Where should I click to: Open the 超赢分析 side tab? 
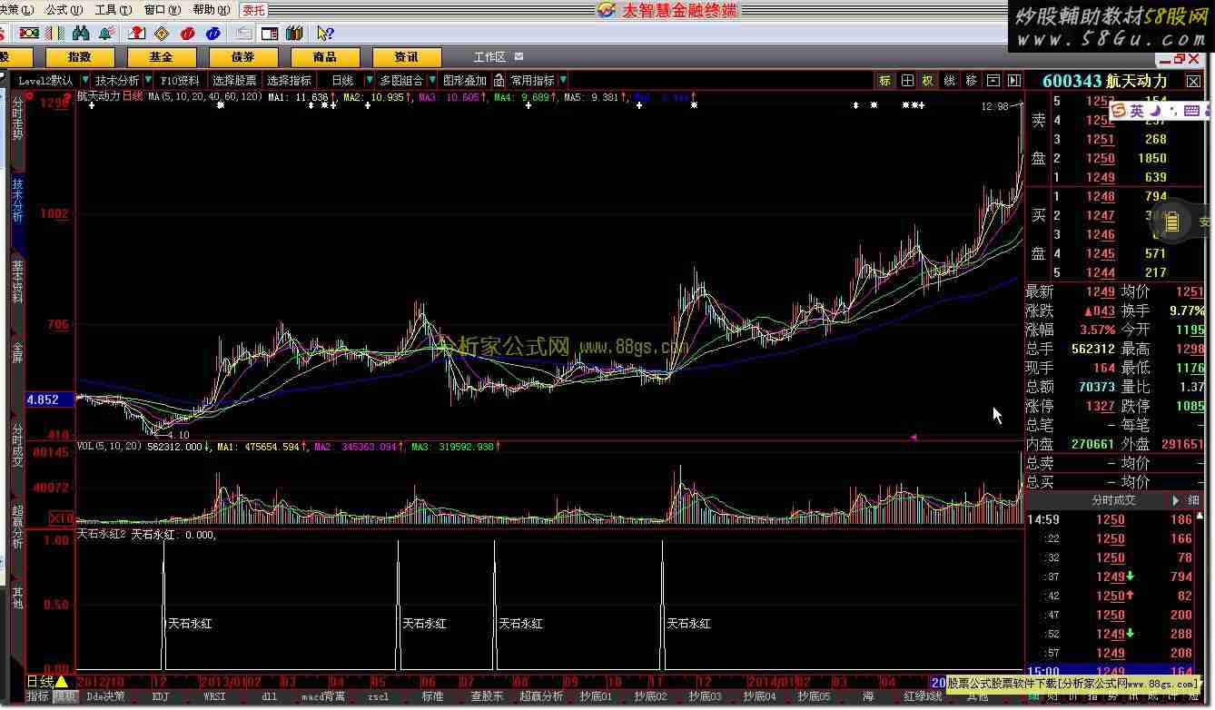(17, 528)
